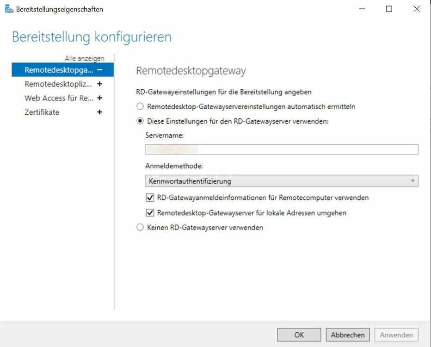Open Remotedesktopgateway in sidebar
This screenshot has width=431, height=347.
coord(58,70)
